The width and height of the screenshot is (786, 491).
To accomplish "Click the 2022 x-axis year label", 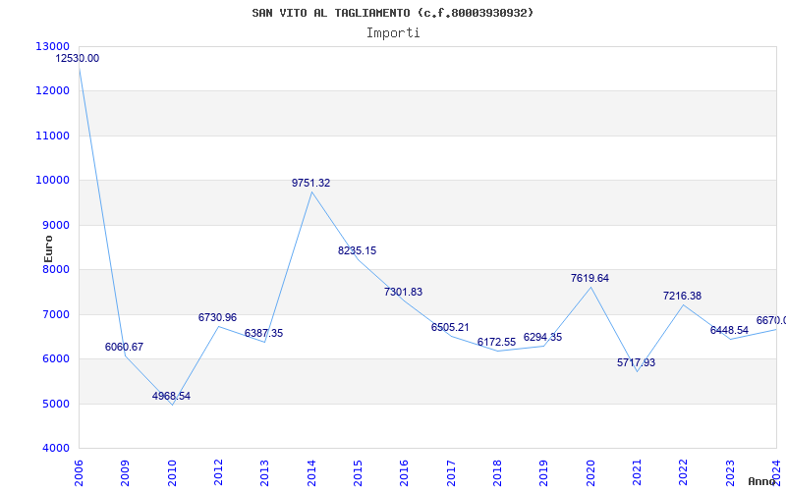I will coord(684,473).
